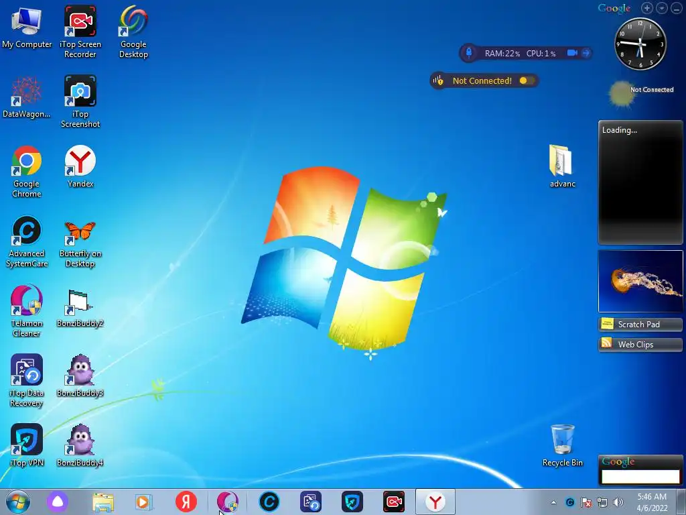Open iTop VPN taskbar icon

(352, 502)
